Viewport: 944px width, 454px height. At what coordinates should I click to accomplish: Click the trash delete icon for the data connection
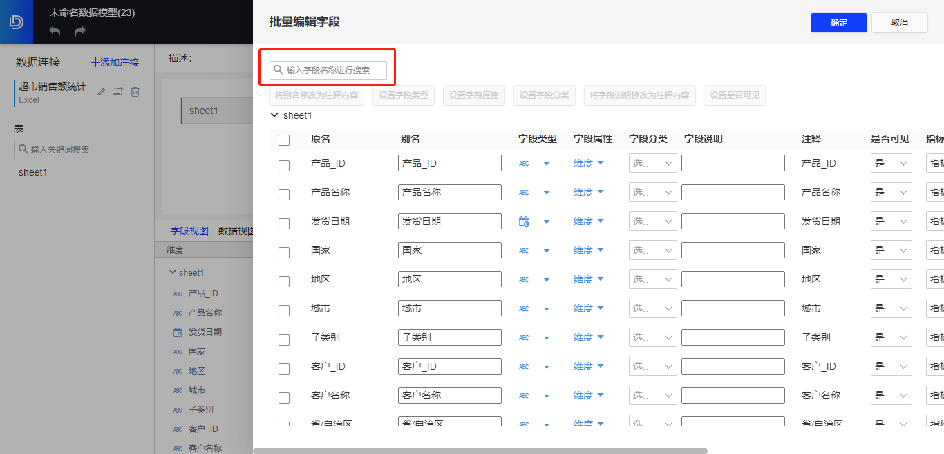click(135, 91)
